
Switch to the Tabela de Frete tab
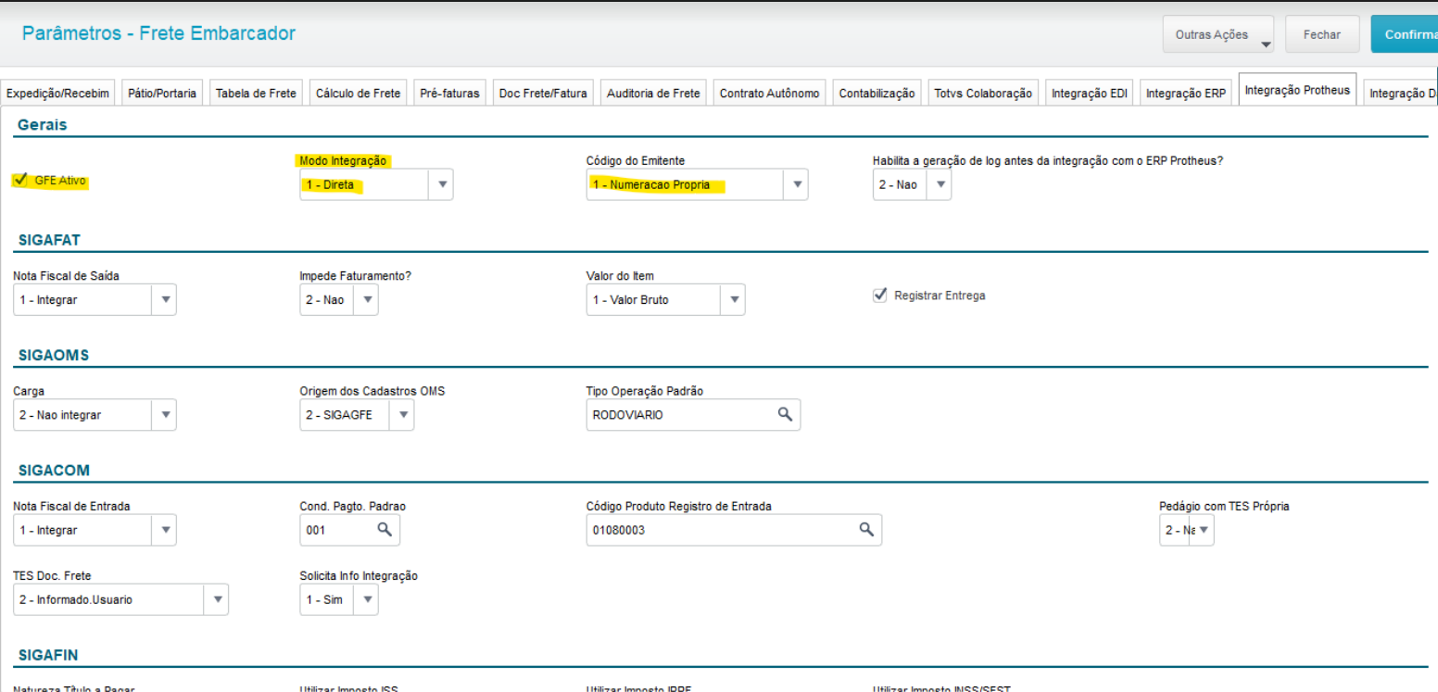click(x=256, y=93)
